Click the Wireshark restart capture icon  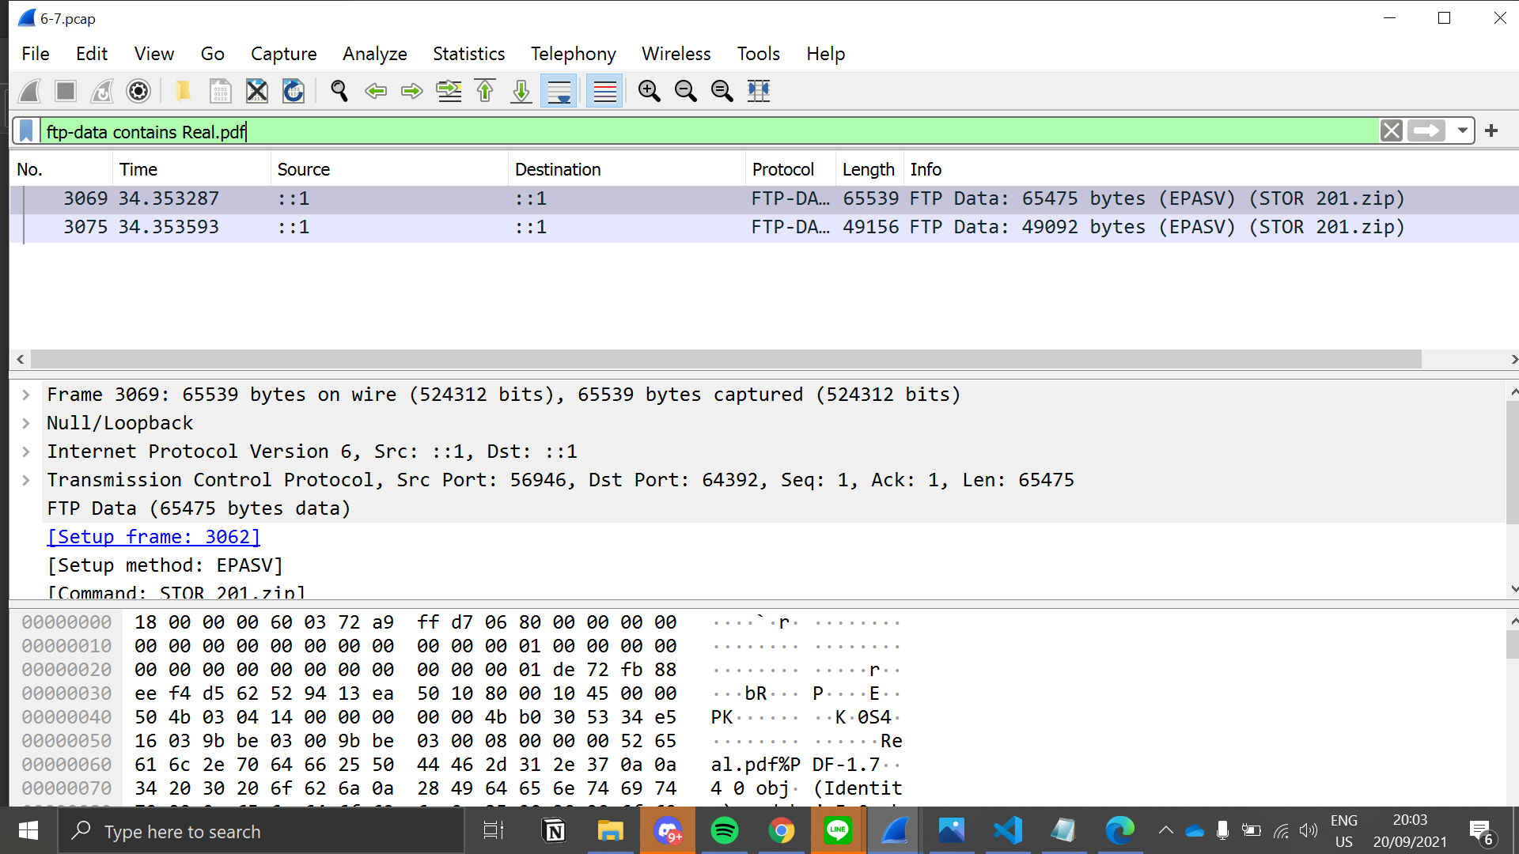tap(101, 91)
